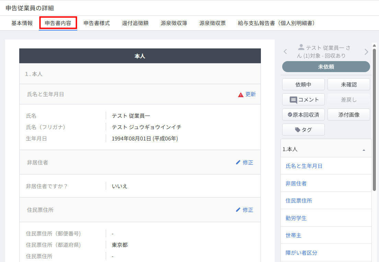Click birthdate 1994年08月01日 (平成06年)
The image size is (379, 262).
coord(145,138)
